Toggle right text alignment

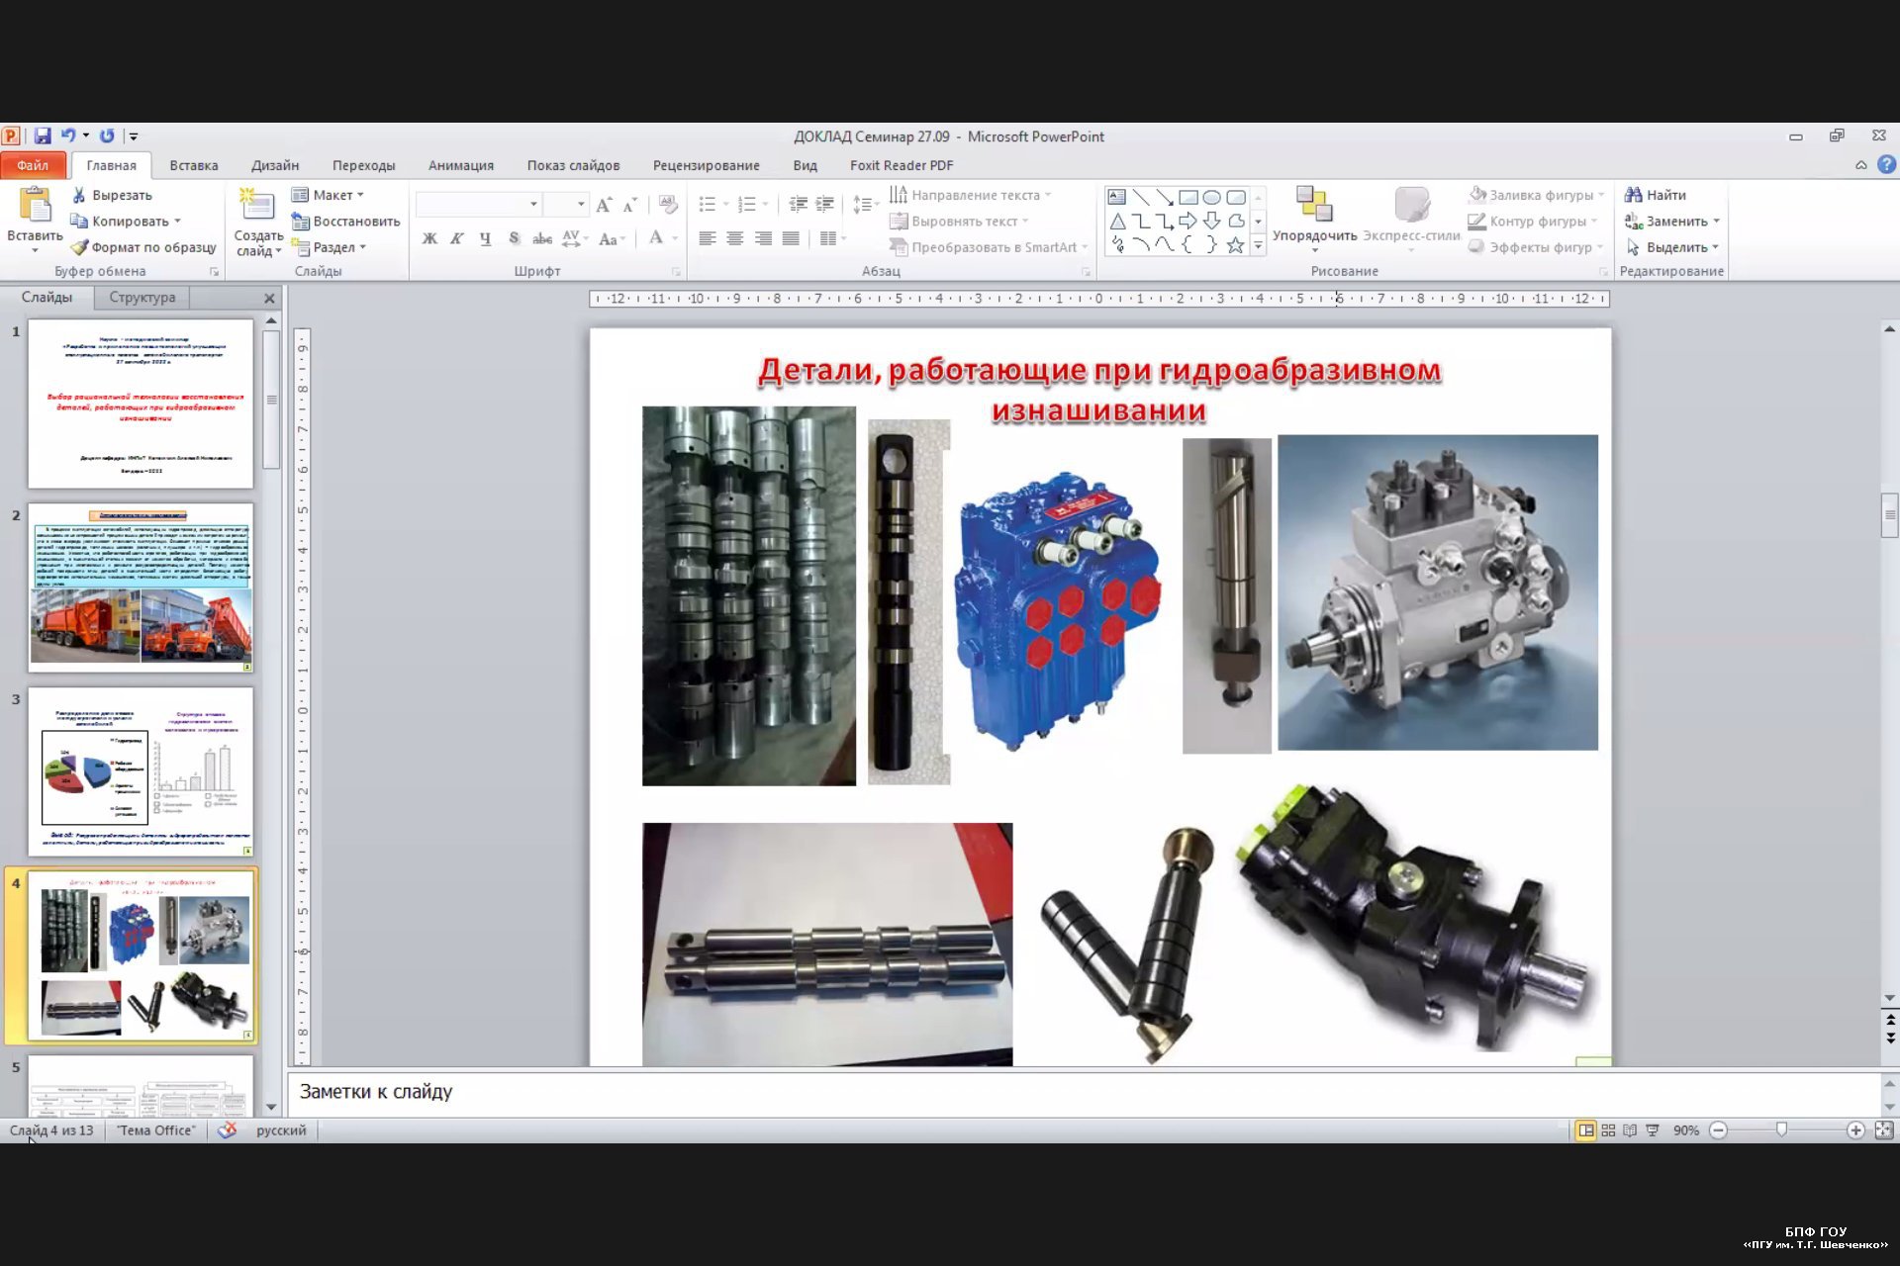(x=763, y=238)
